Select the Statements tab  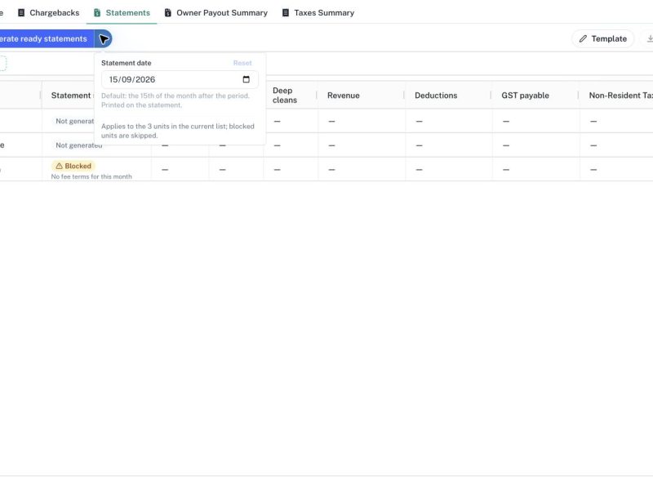point(122,13)
